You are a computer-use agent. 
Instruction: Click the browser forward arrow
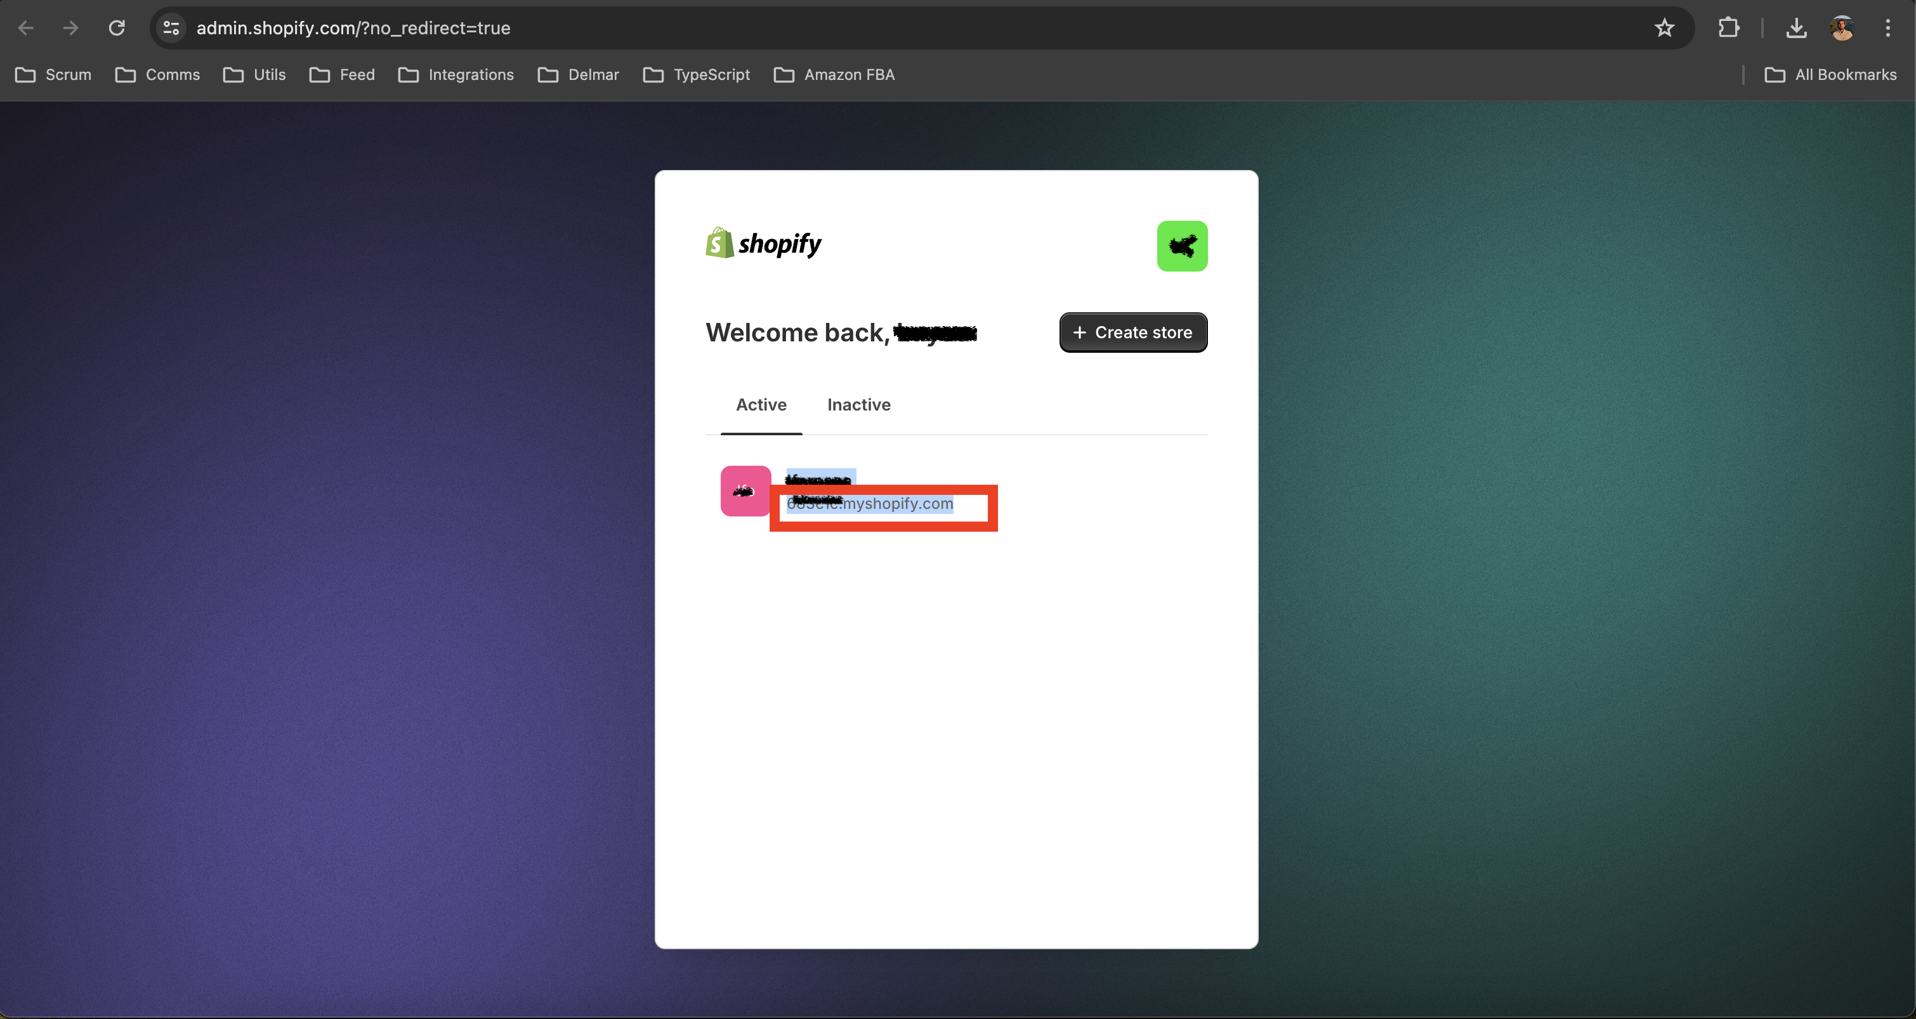click(x=70, y=29)
